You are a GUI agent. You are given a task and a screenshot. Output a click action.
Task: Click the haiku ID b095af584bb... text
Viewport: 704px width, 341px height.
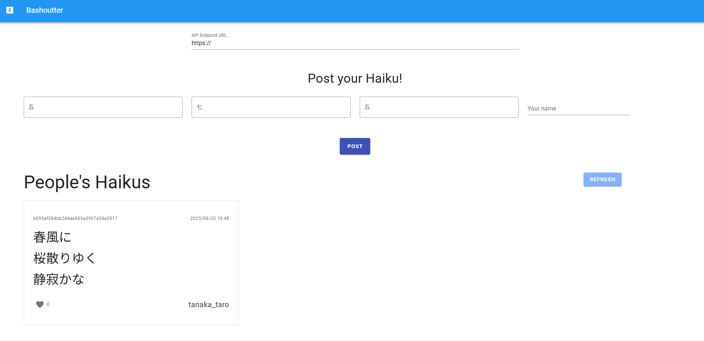[x=75, y=218]
